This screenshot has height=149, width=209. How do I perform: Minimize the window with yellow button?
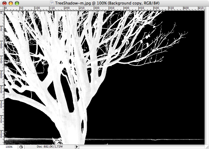10,3
